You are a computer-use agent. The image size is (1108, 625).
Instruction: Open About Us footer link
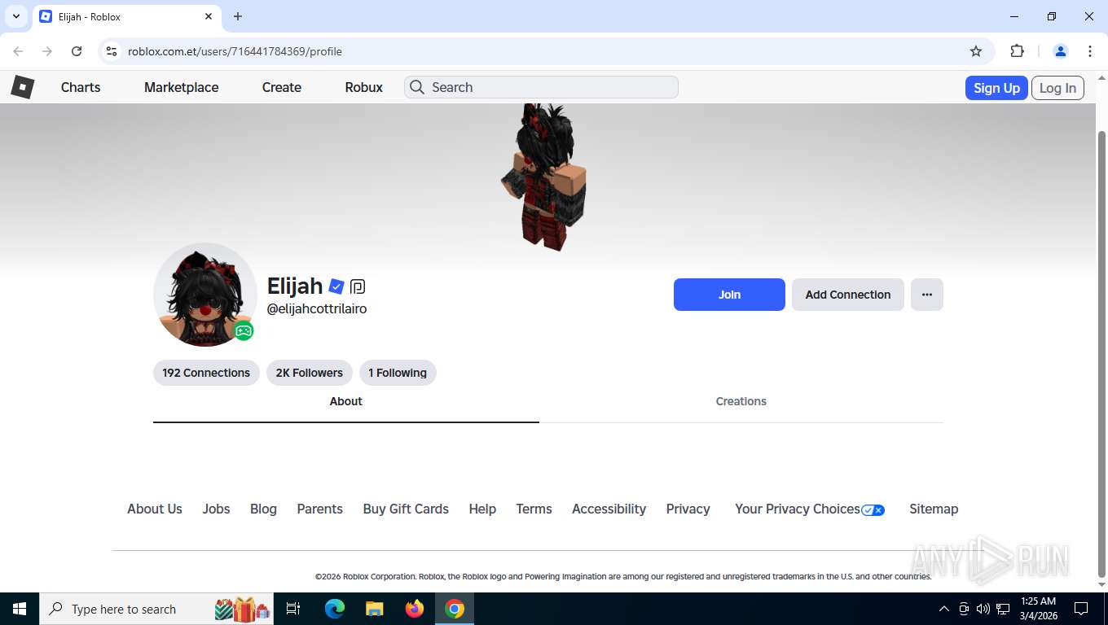tap(155, 509)
